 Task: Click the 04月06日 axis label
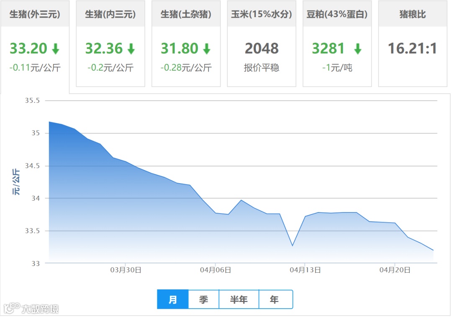[x=216, y=270]
